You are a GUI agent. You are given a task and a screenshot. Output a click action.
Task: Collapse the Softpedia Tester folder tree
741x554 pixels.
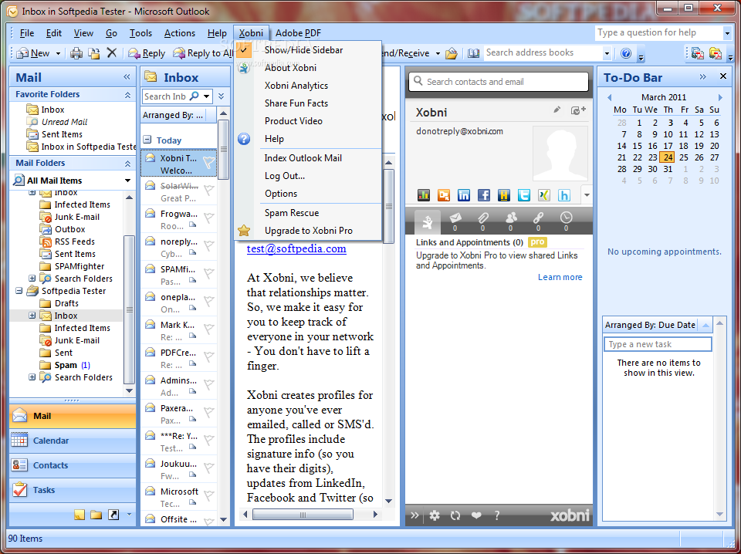(x=19, y=291)
